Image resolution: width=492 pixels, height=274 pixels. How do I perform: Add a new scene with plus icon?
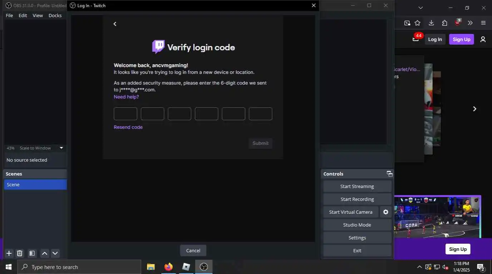click(x=9, y=253)
